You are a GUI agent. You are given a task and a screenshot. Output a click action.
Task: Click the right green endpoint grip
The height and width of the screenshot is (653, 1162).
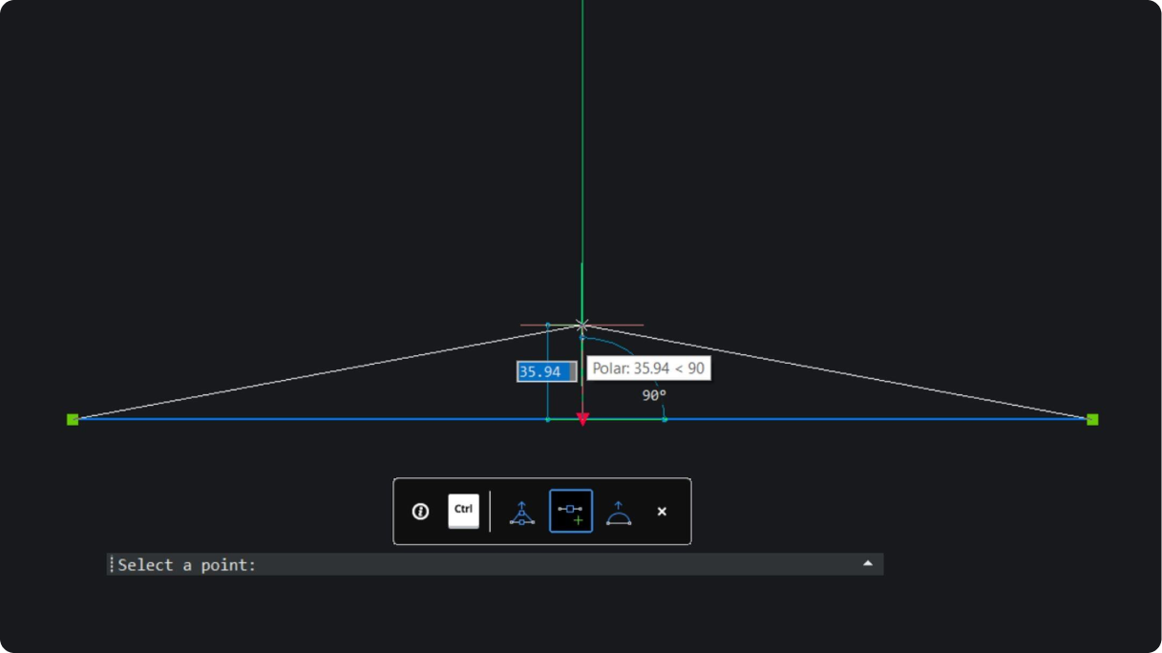pos(1091,418)
